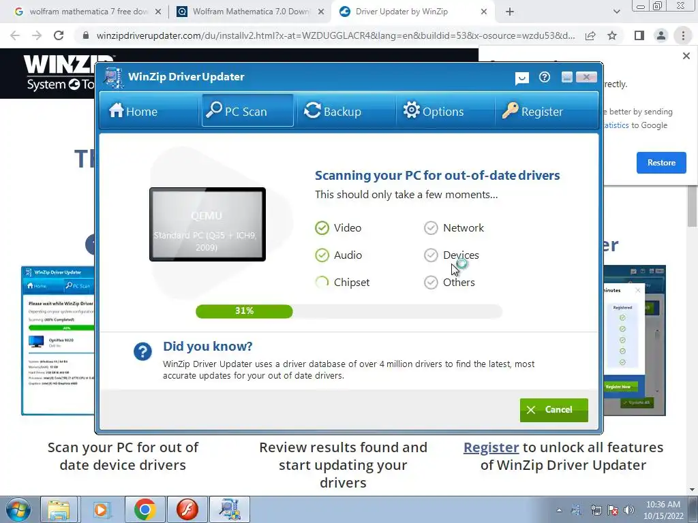The image size is (698, 523).
Task: Click the Video scan check icon
Action: (x=322, y=227)
